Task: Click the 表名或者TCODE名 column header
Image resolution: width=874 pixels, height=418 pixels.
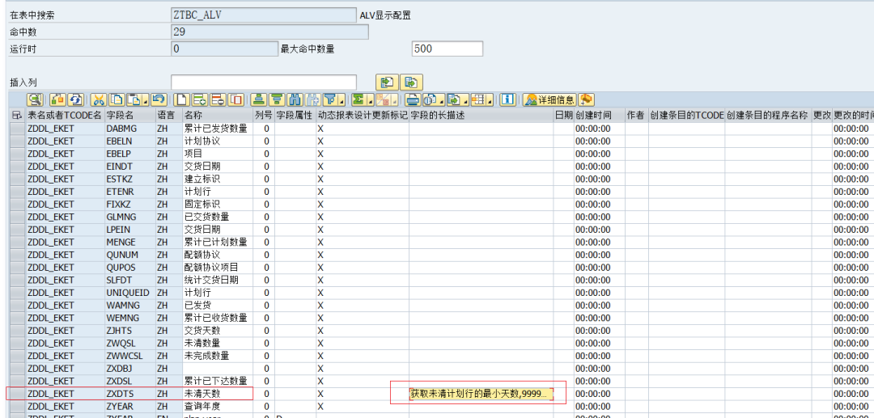Action: point(65,116)
